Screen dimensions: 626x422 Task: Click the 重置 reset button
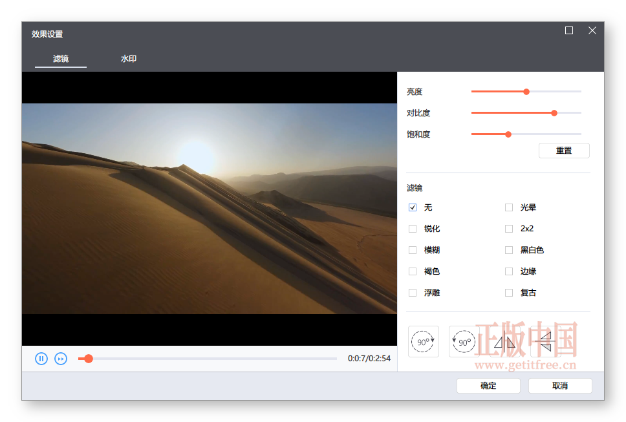point(564,151)
